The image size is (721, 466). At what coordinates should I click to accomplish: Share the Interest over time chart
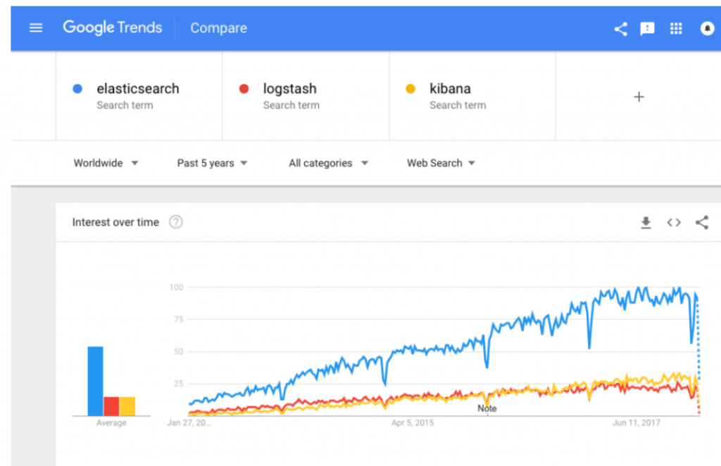pyautogui.click(x=701, y=223)
